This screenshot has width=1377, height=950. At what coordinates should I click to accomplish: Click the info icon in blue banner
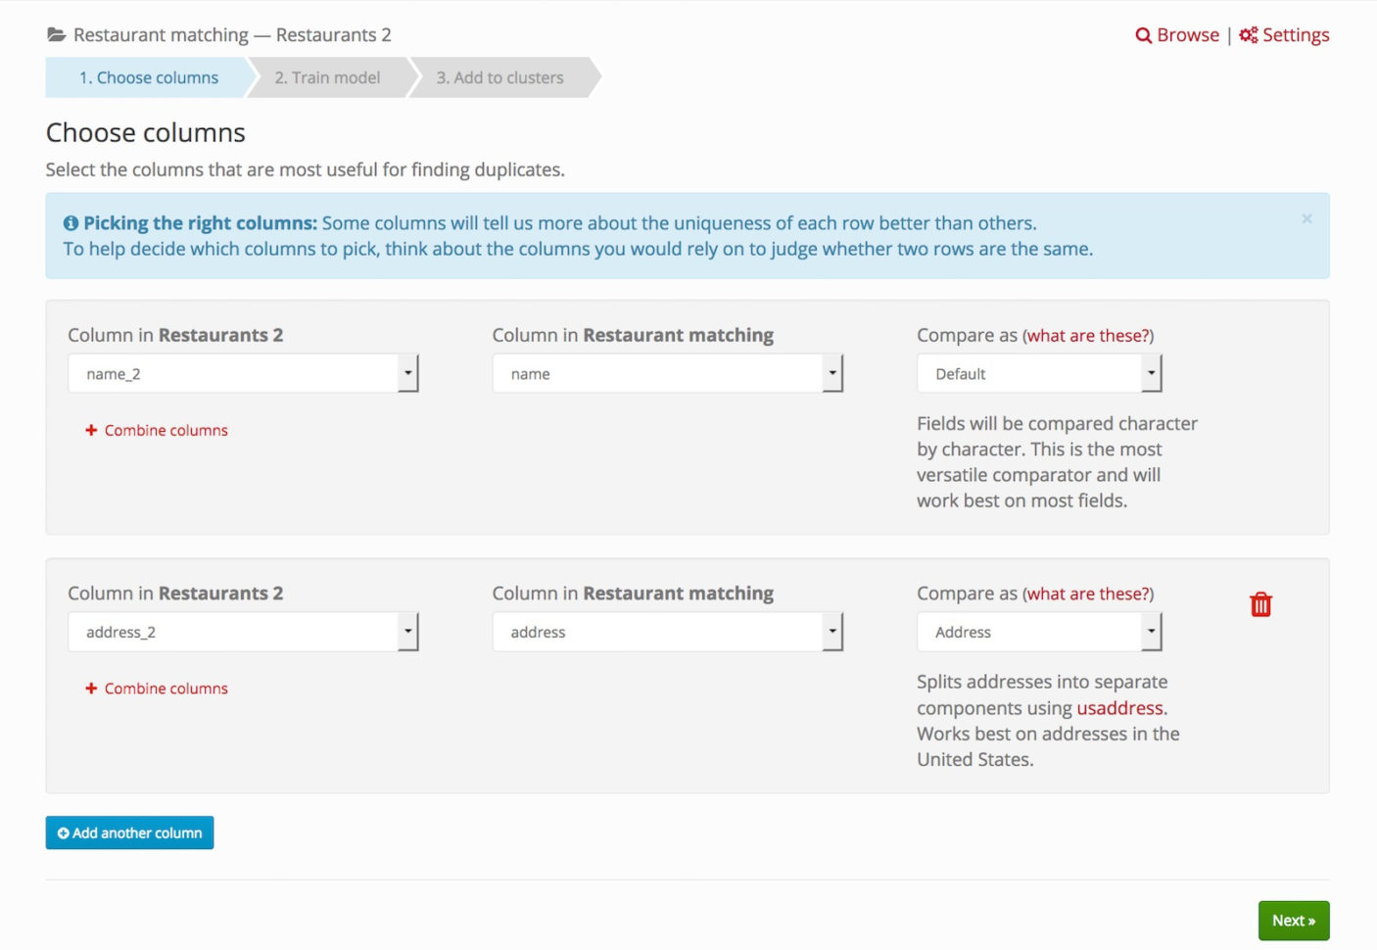(x=71, y=223)
